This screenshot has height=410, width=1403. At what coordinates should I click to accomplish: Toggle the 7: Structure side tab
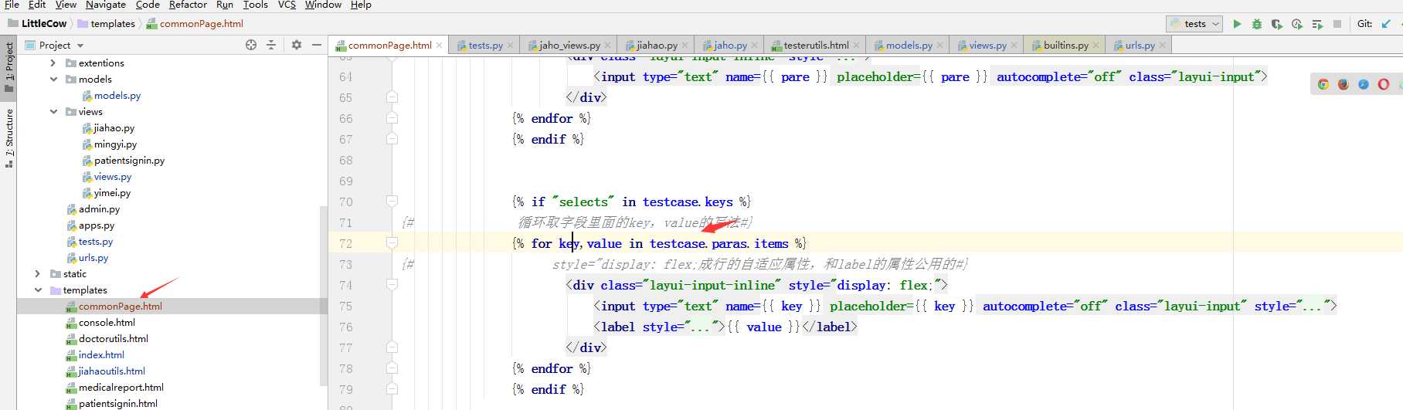(x=8, y=137)
